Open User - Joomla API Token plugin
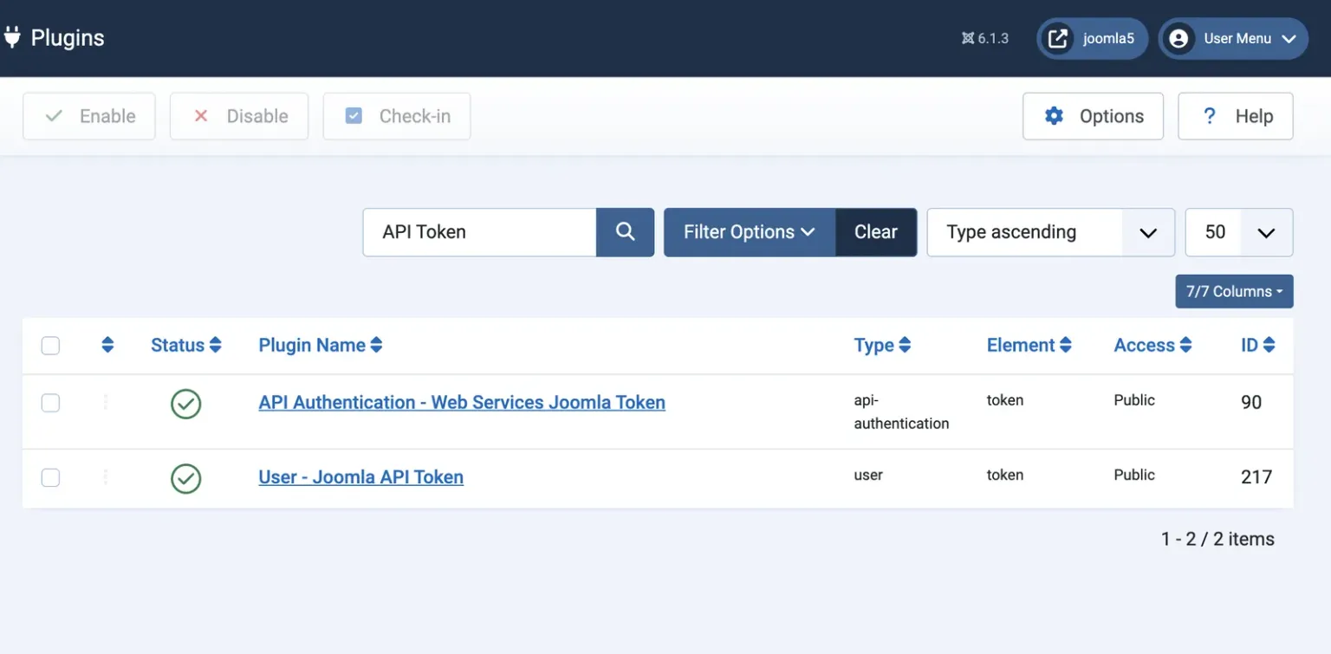The image size is (1331, 654). (x=360, y=476)
